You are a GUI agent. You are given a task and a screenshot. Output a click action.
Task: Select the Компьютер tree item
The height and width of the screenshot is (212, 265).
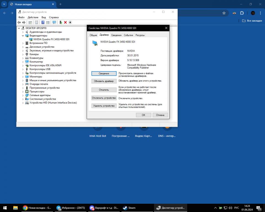pos(36,62)
